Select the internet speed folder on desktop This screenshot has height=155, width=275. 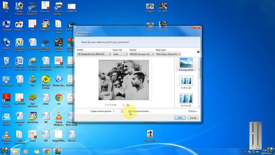click(x=58, y=26)
